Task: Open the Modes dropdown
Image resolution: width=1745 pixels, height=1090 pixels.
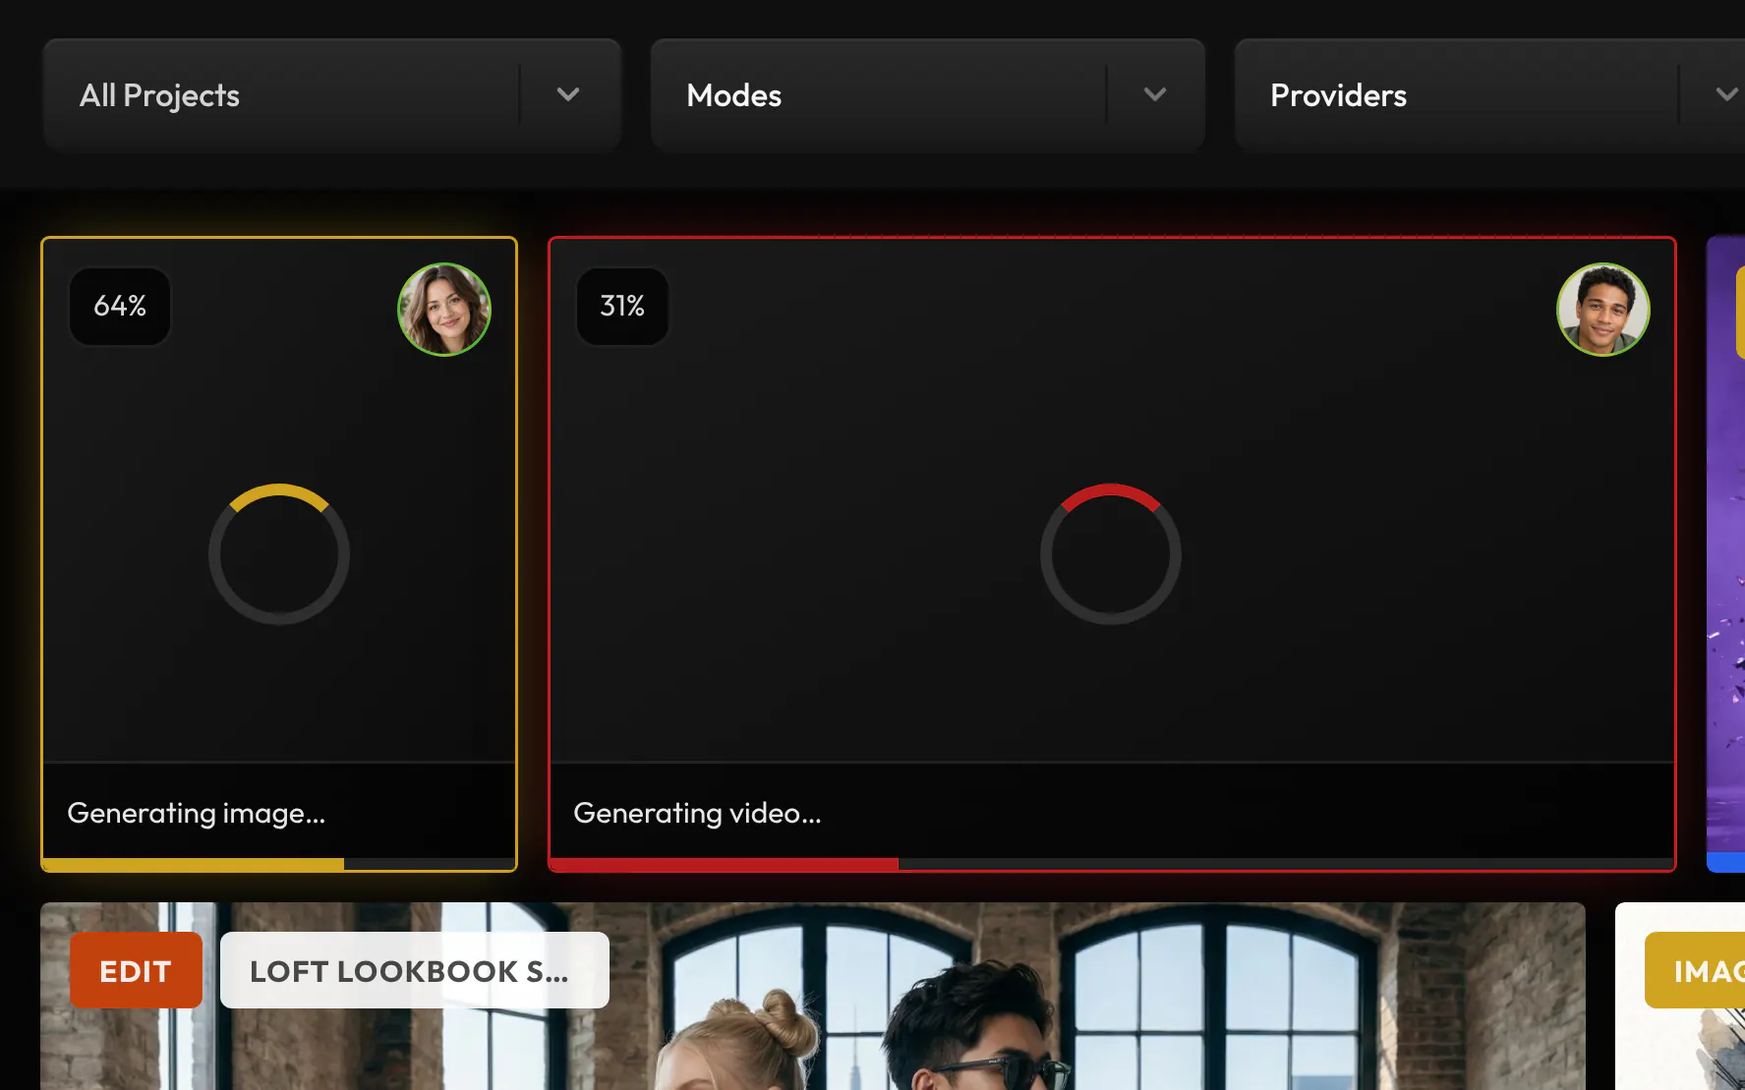Action: 927,95
